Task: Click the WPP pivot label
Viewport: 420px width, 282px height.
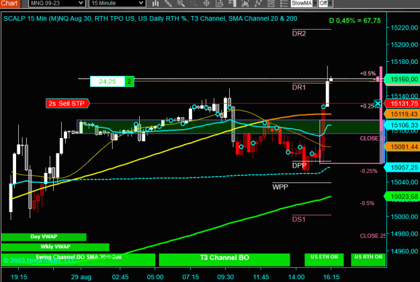Action: point(280,187)
